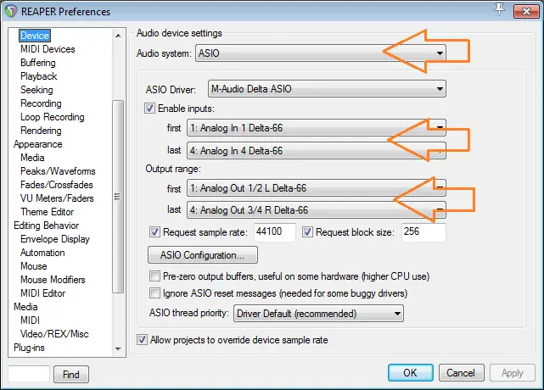The width and height of the screenshot is (544, 390).
Task: Open Mouse Modifiers settings
Action: pyautogui.click(x=53, y=280)
